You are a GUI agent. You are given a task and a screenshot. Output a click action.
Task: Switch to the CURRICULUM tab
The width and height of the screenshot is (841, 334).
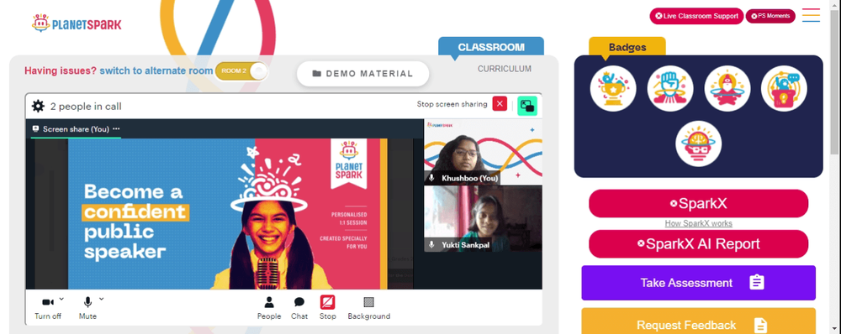[504, 69]
